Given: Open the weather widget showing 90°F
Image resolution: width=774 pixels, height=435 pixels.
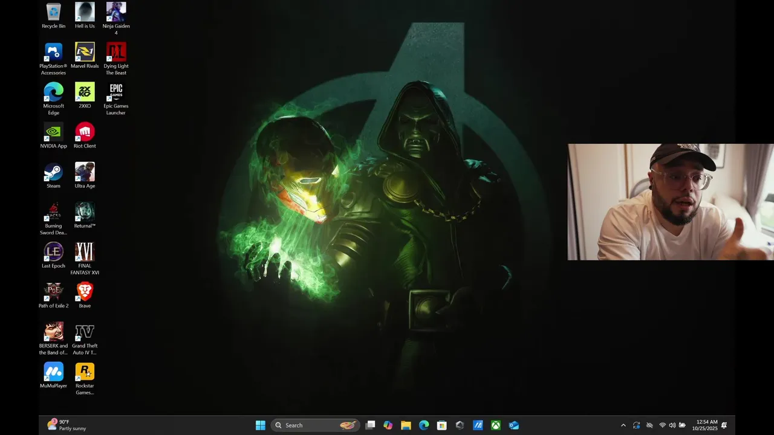Looking at the screenshot, I should click(x=68, y=425).
